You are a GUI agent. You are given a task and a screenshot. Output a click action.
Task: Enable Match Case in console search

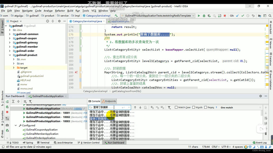tap(176, 107)
